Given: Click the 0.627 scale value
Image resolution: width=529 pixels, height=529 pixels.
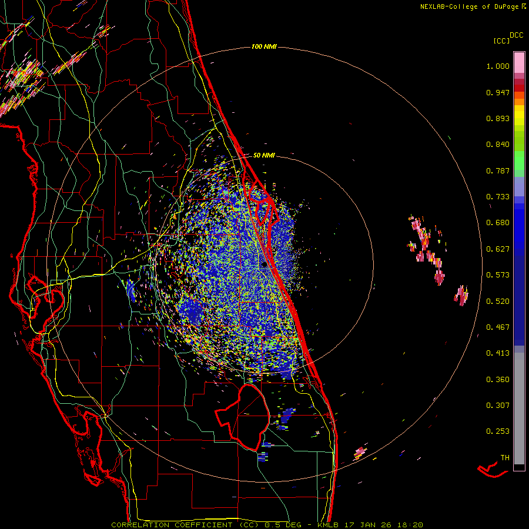Looking at the screenshot, I should coord(498,249).
